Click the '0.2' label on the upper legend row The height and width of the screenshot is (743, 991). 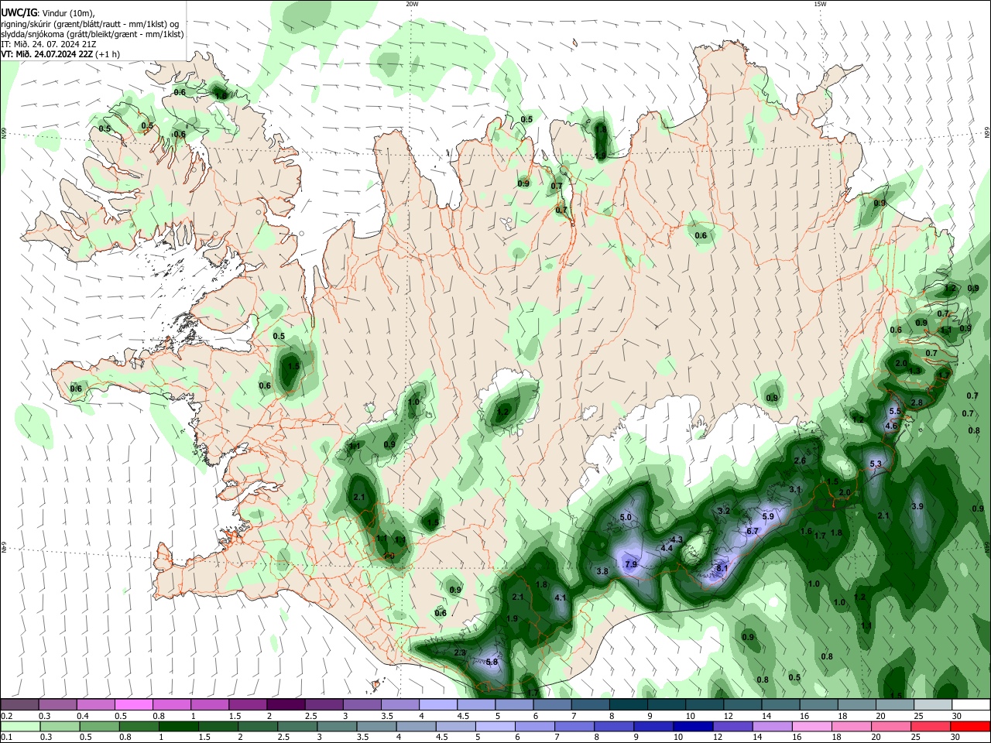[x=6, y=716]
